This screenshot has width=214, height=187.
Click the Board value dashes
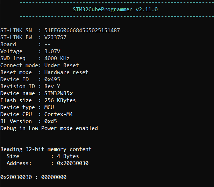click(48, 44)
